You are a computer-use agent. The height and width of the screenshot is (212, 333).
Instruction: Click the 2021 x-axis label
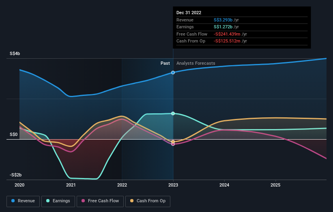click(x=71, y=185)
